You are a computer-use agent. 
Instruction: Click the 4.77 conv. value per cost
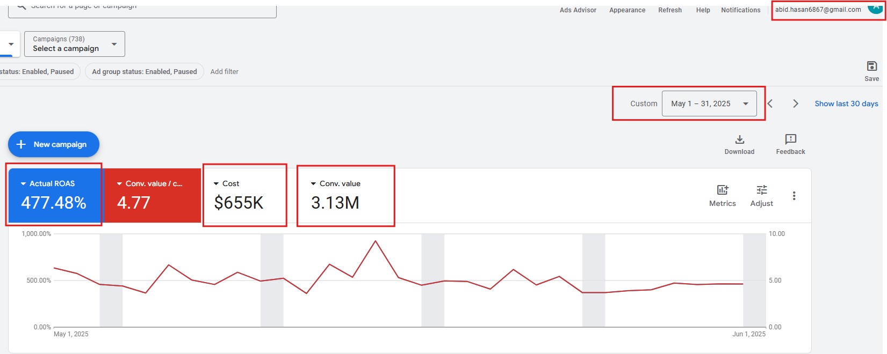pyautogui.click(x=134, y=203)
